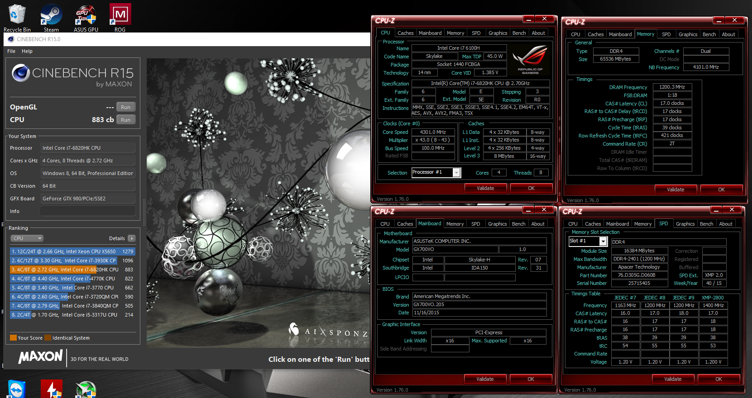This screenshot has height=398, width=752.
Task: Click the red lightning bolt desktop icon
Action: (51, 389)
